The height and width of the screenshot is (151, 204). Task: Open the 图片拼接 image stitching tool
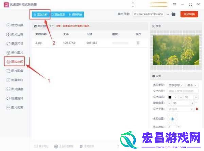[x=15, y=89]
